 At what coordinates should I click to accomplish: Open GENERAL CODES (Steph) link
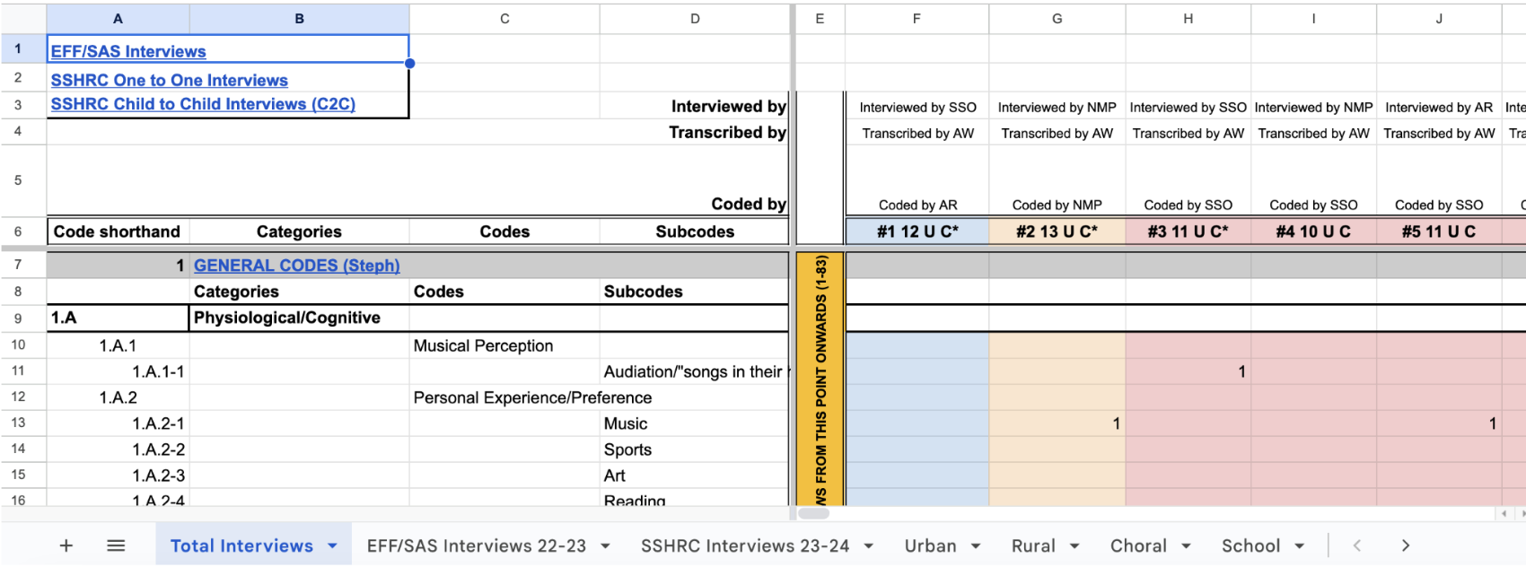point(297,266)
